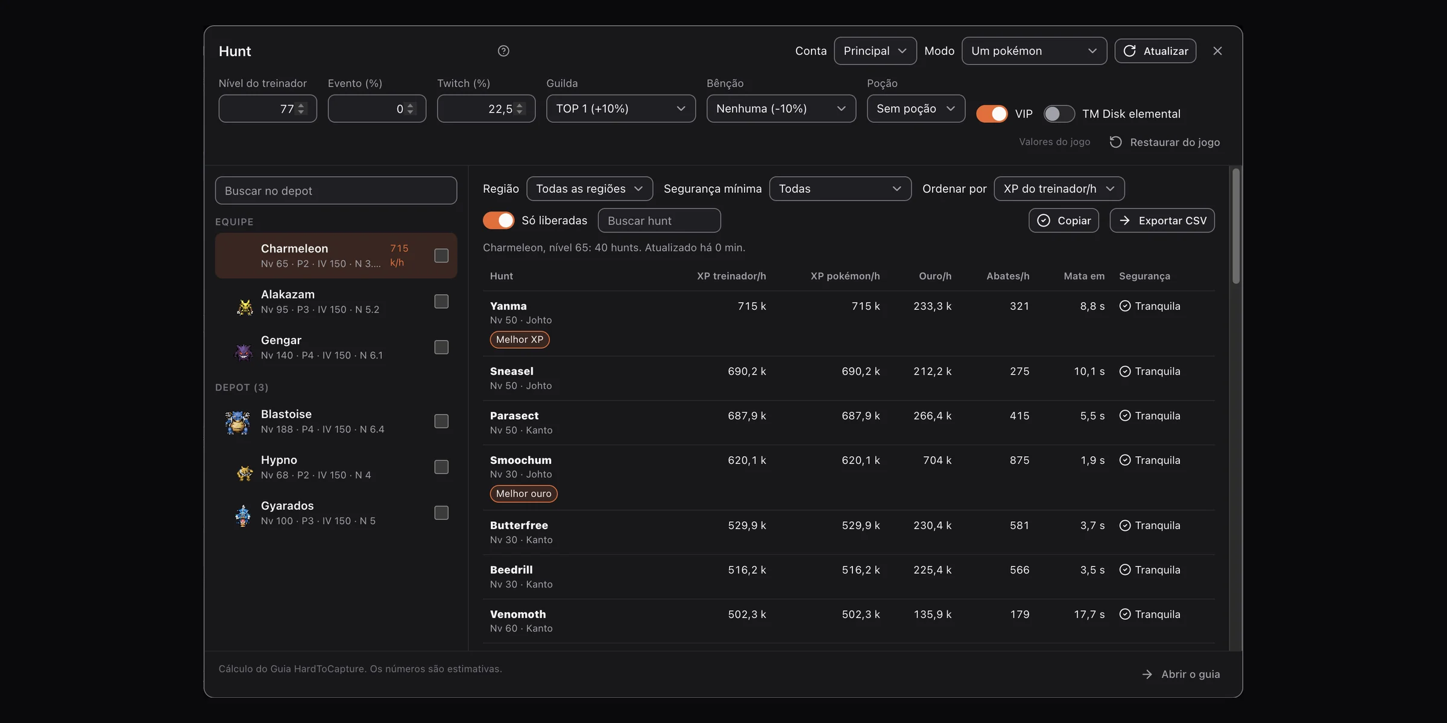Open the Região Todas as regiões dropdown
This screenshot has height=723, width=1447.
[x=590, y=189]
